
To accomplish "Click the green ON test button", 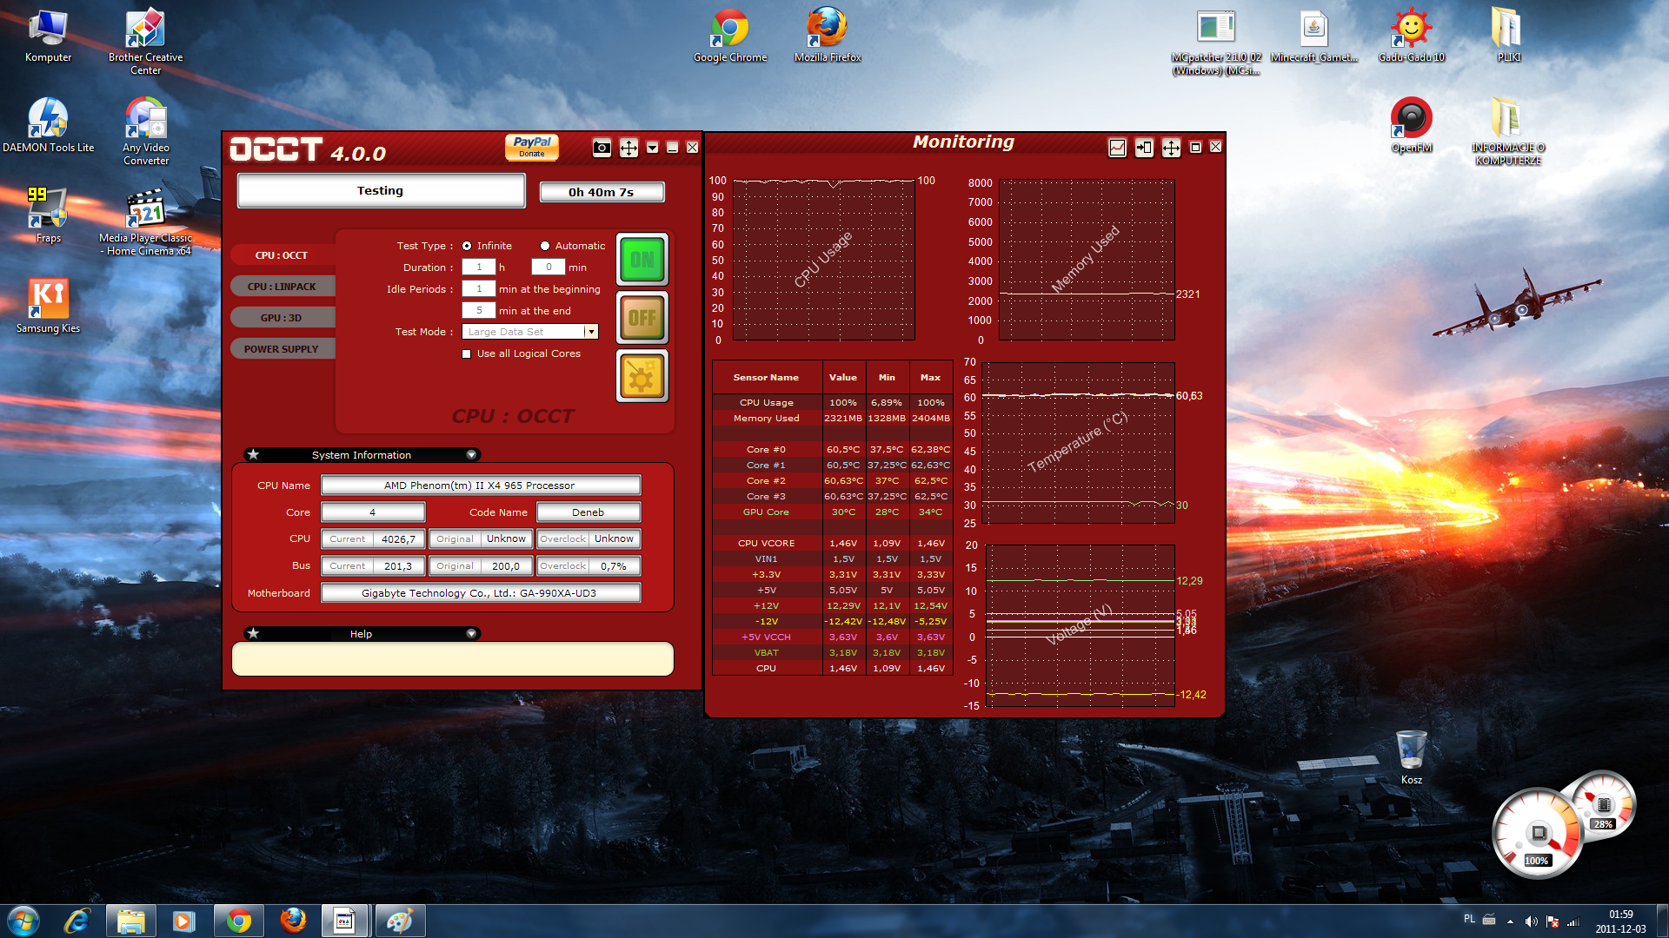I will (x=642, y=260).
